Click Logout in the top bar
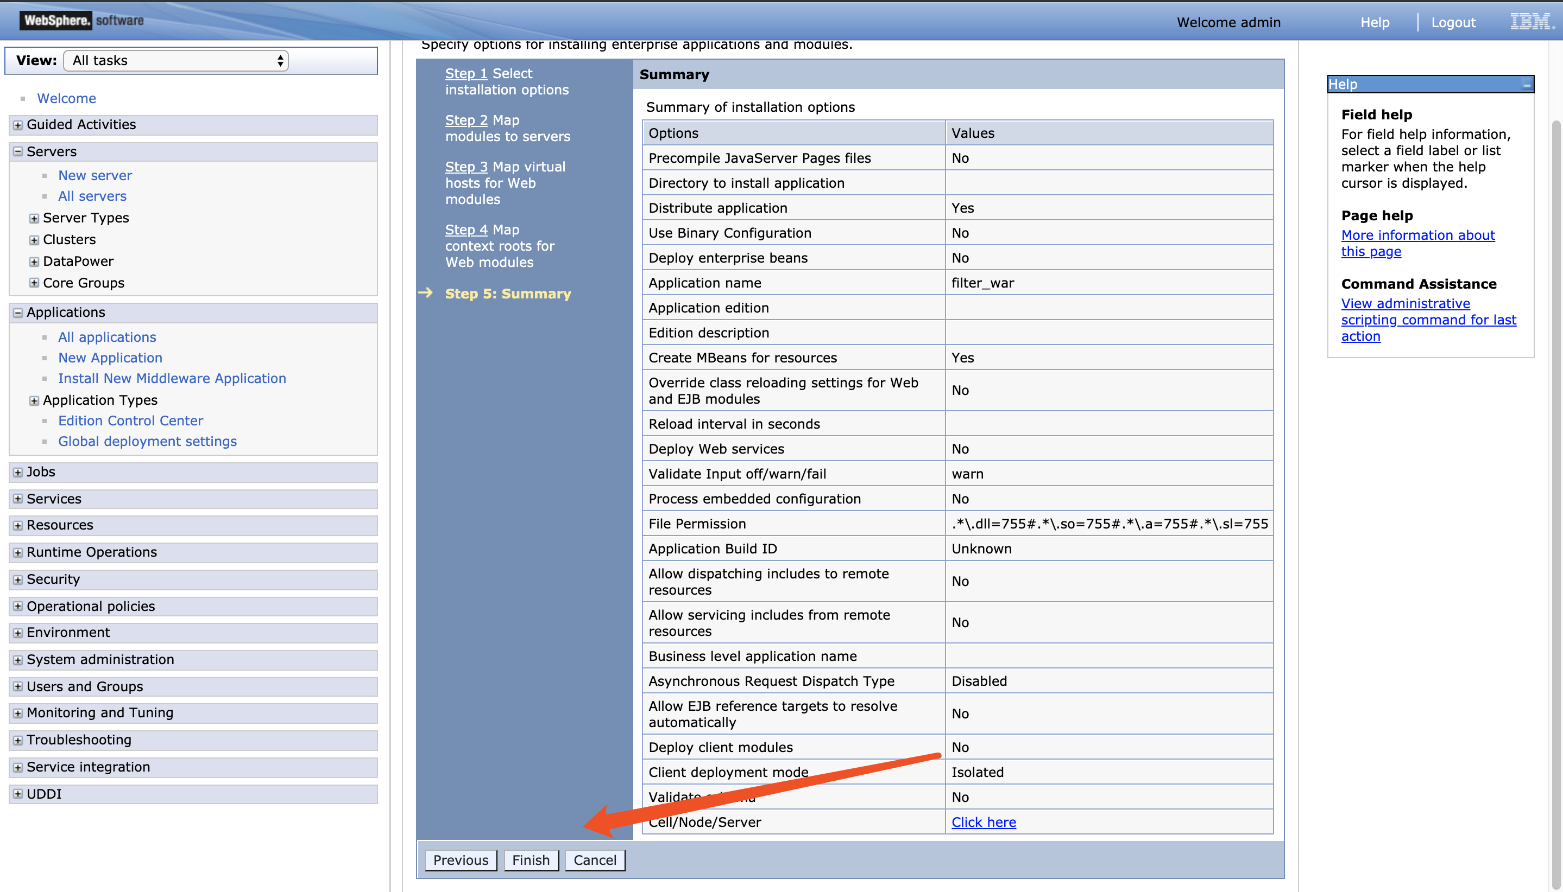The image size is (1563, 892). 1453,23
